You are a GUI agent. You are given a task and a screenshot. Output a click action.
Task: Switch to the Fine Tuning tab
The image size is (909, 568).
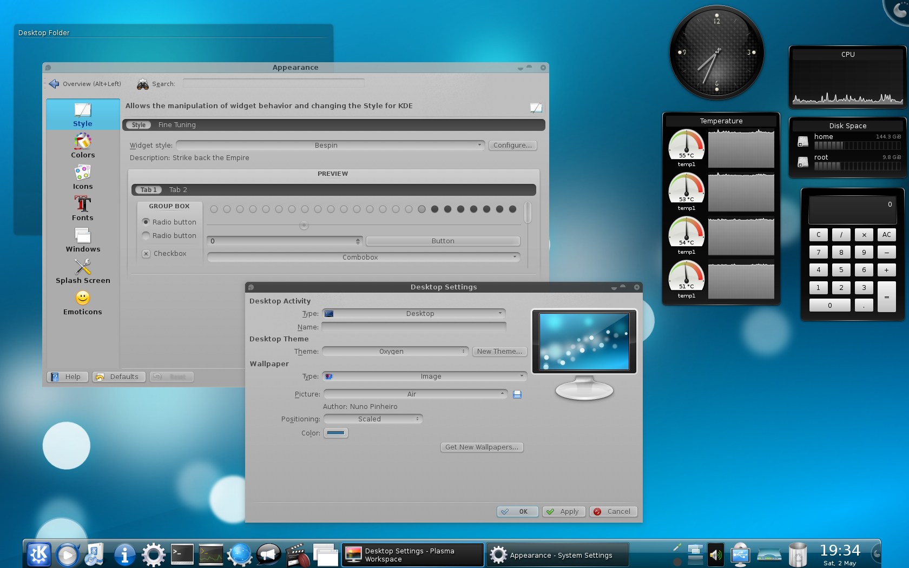(x=177, y=125)
